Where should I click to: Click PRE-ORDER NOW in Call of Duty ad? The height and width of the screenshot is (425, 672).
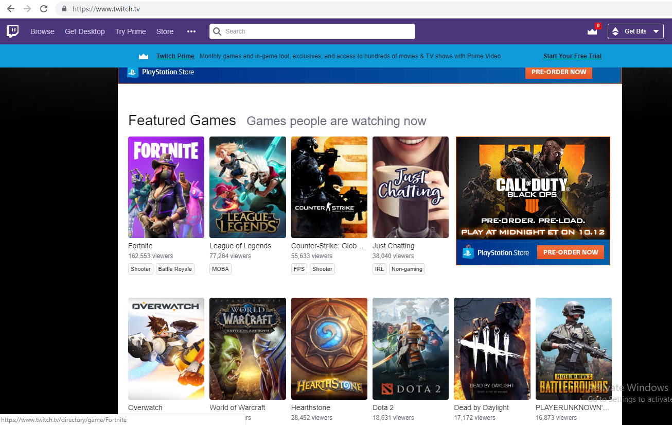point(571,252)
